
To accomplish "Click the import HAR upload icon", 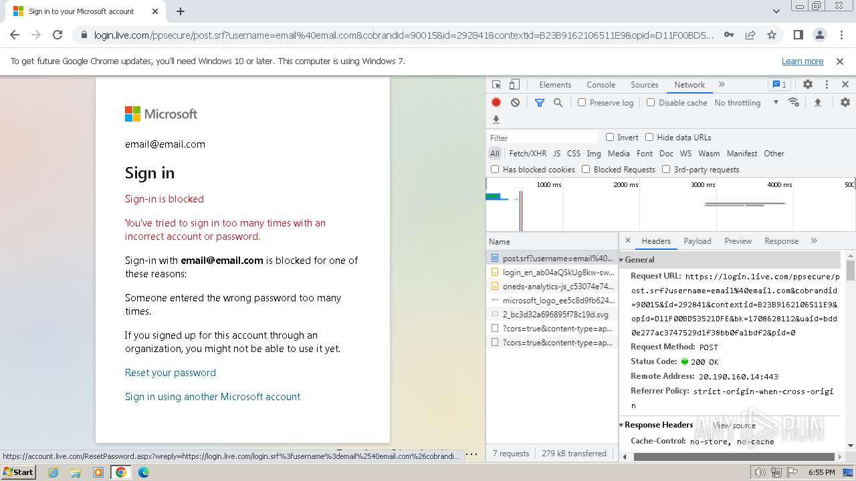I will tap(817, 103).
